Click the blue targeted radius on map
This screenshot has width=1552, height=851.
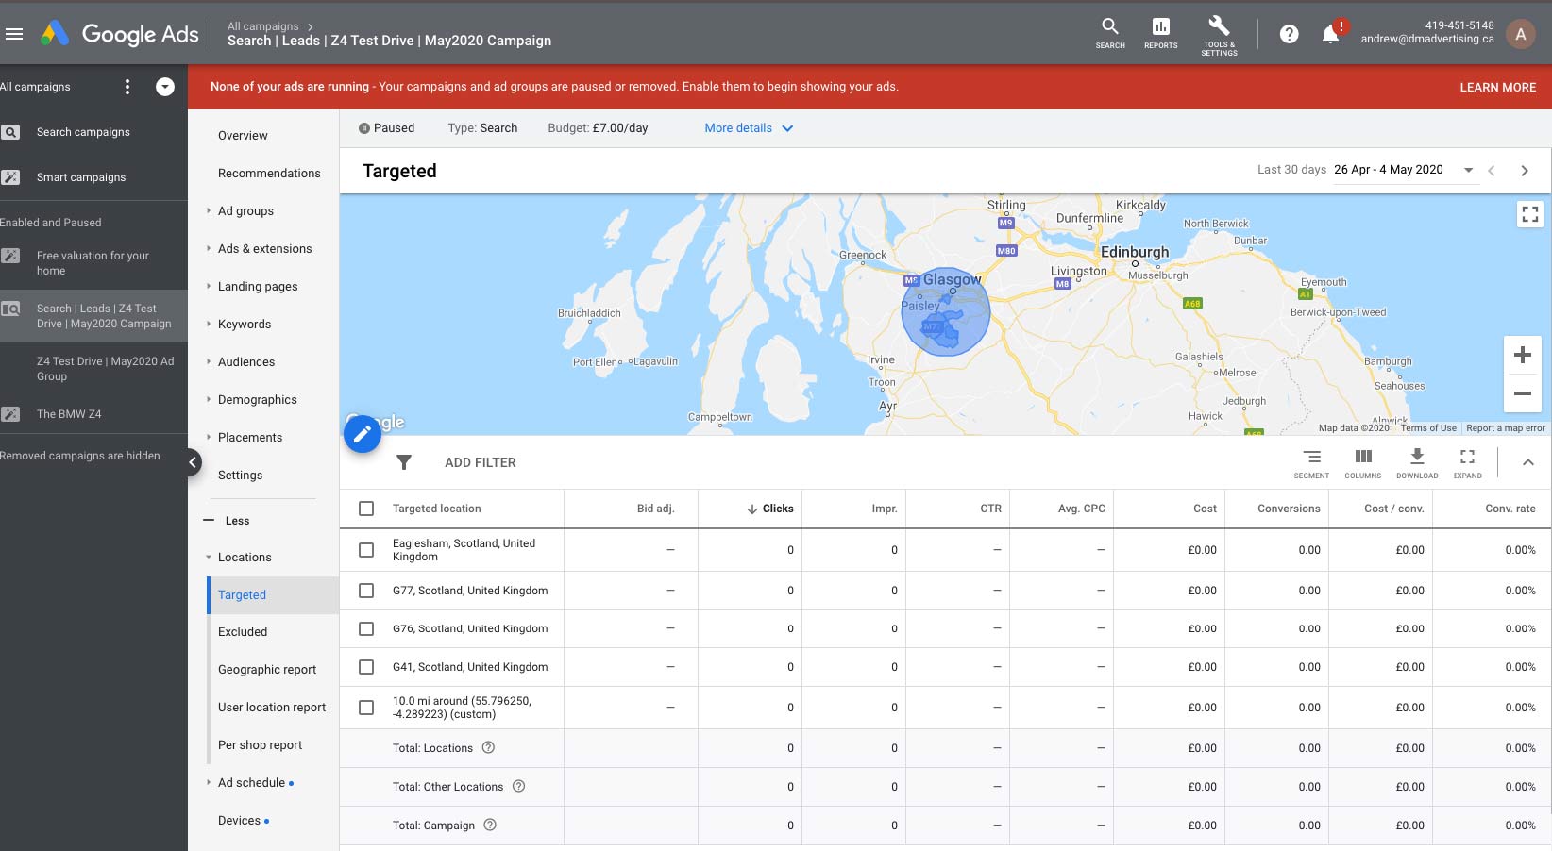(946, 311)
